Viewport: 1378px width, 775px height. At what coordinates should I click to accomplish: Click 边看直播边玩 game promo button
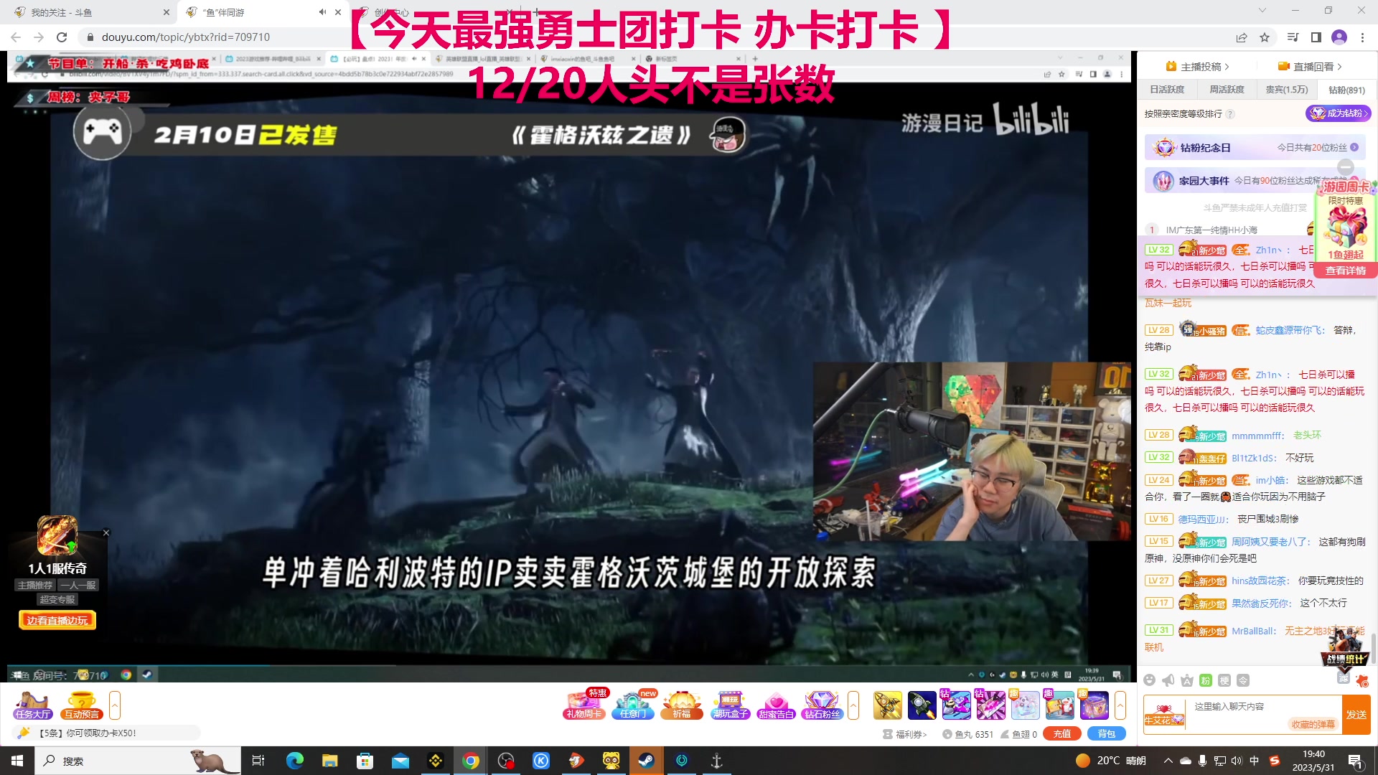[x=57, y=621]
